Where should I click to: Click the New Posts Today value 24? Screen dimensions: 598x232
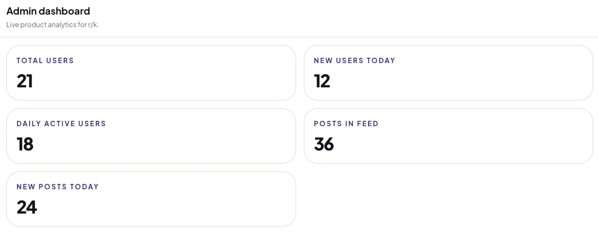click(27, 207)
